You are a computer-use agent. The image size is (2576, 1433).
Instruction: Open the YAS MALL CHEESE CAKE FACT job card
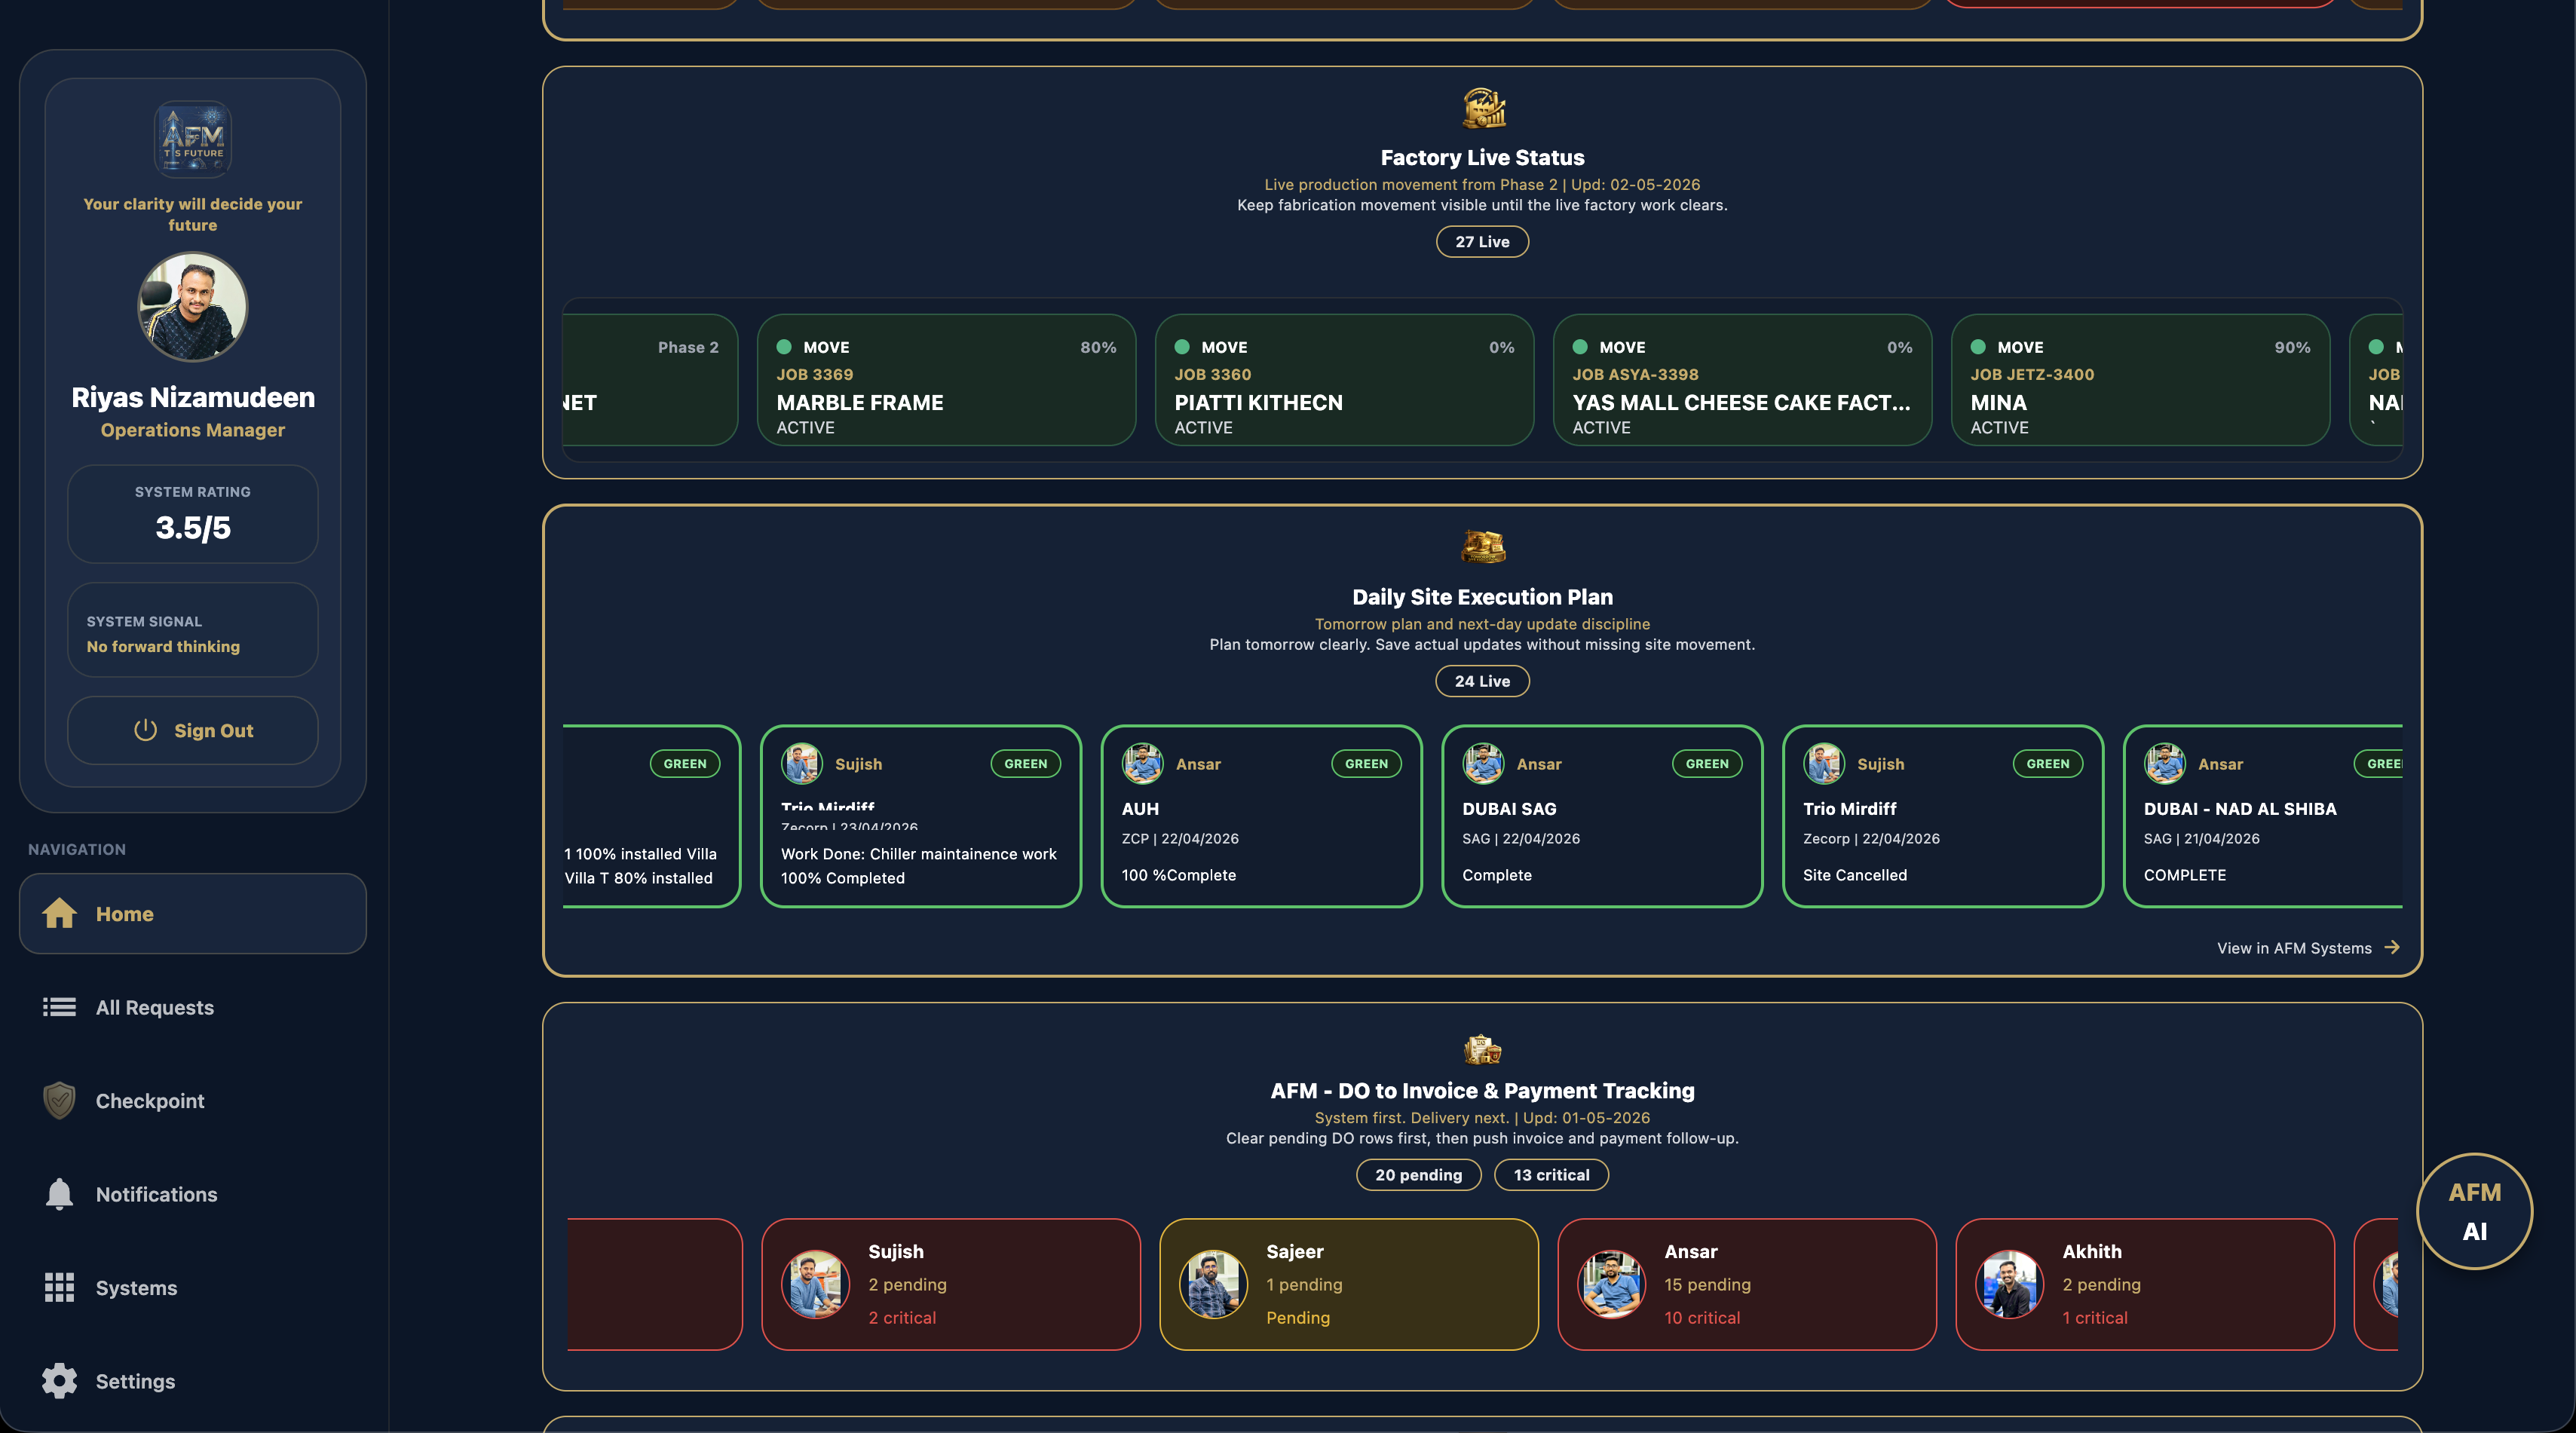1742,380
